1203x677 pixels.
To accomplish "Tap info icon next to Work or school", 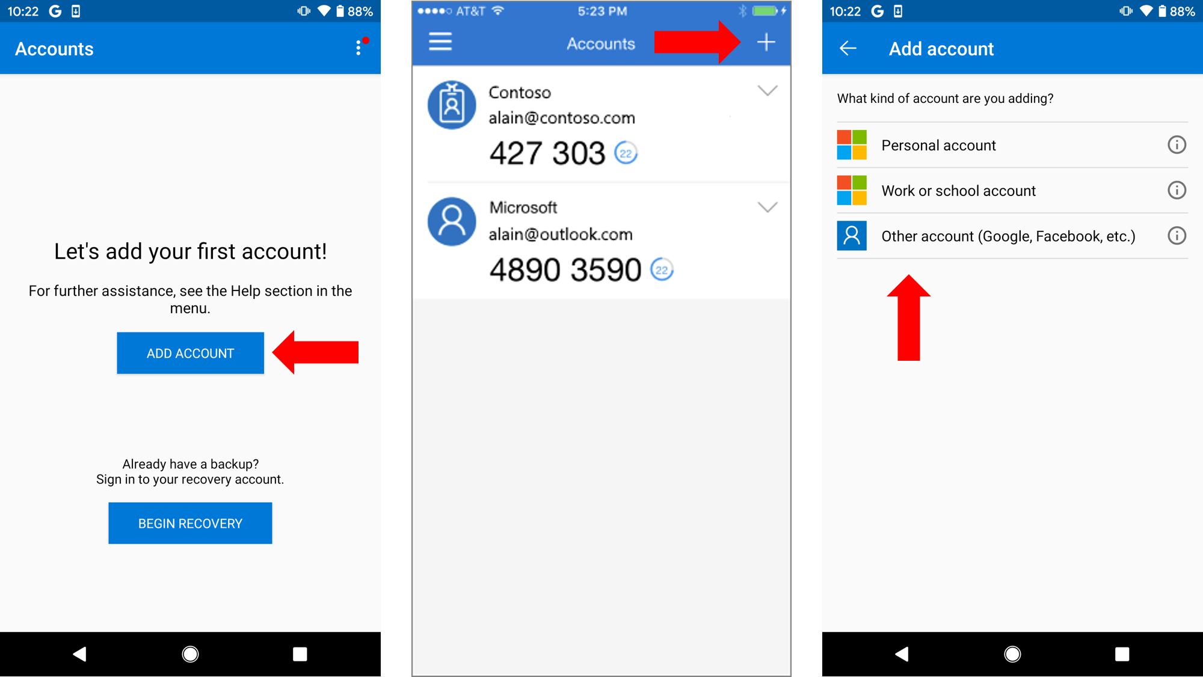I will click(x=1177, y=190).
